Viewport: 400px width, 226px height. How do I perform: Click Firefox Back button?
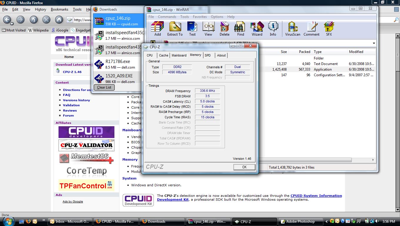point(7,20)
